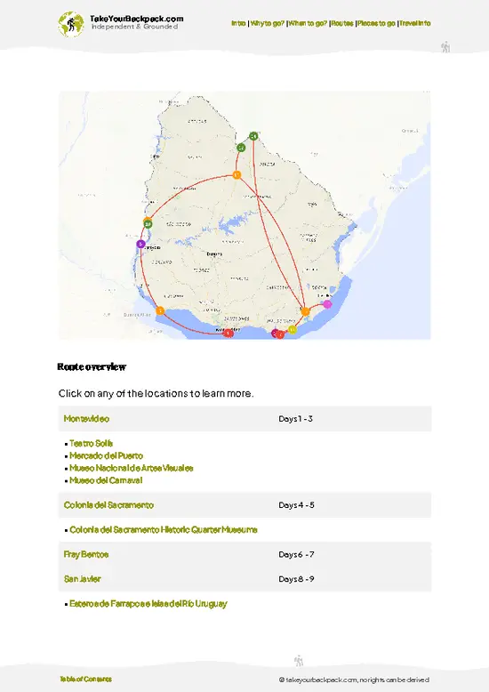Open the Montevideo location link
The height and width of the screenshot is (692, 489).
pyautogui.click(x=86, y=419)
